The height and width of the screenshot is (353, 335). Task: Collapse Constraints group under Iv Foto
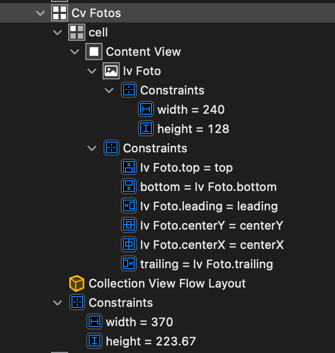pyautogui.click(x=109, y=91)
